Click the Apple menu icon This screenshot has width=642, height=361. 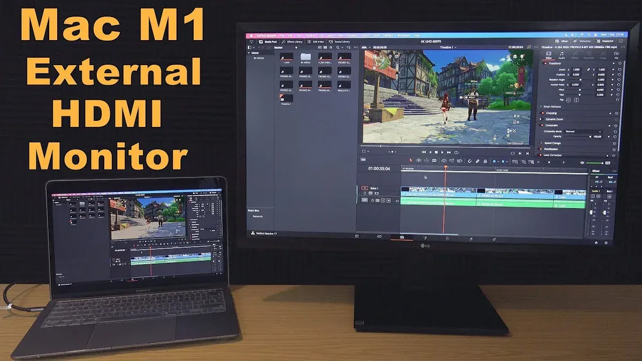[251, 35]
